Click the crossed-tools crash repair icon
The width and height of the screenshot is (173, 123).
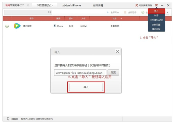(x=136, y=5)
